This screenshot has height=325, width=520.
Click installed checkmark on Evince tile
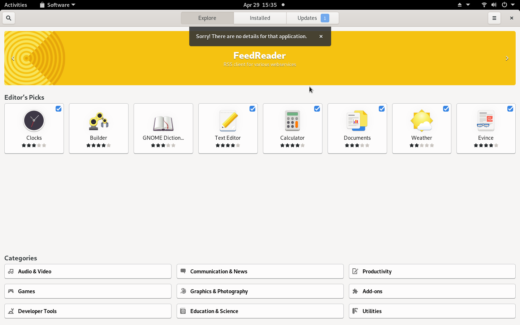(510, 109)
